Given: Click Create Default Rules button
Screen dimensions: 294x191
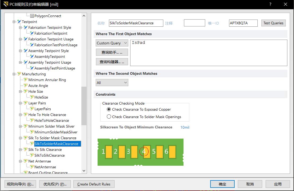Looking at the screenshot, I should click(x=94, y=184).
